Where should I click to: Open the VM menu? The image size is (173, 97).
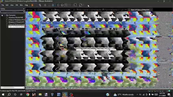coord(17,5)
